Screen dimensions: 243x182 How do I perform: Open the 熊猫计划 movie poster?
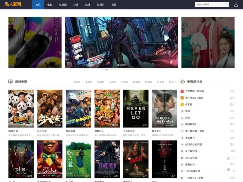pos(21,109)
